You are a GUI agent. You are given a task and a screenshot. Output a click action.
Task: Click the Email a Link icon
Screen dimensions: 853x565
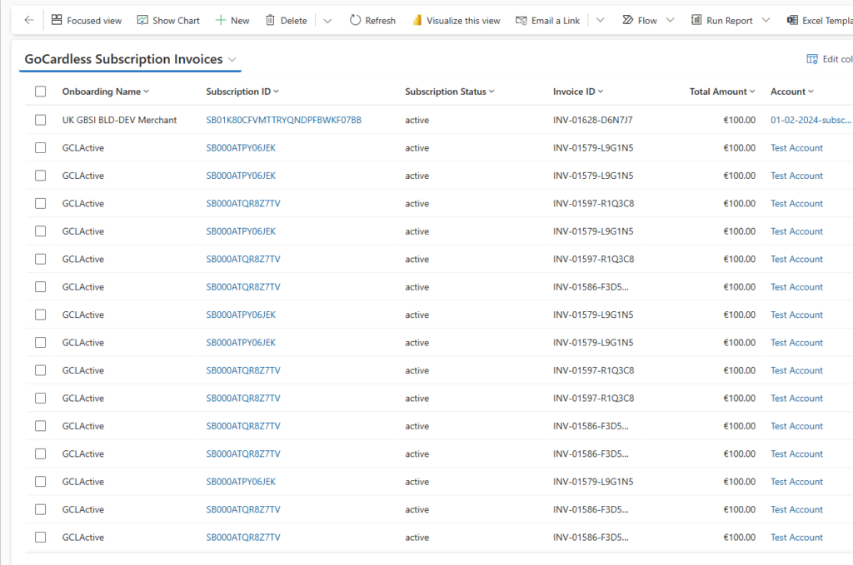click(521, 20)
